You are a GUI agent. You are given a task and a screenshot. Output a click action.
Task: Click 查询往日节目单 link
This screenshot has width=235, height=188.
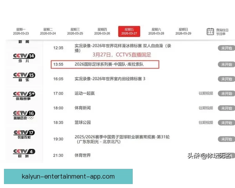coord(222,32)
